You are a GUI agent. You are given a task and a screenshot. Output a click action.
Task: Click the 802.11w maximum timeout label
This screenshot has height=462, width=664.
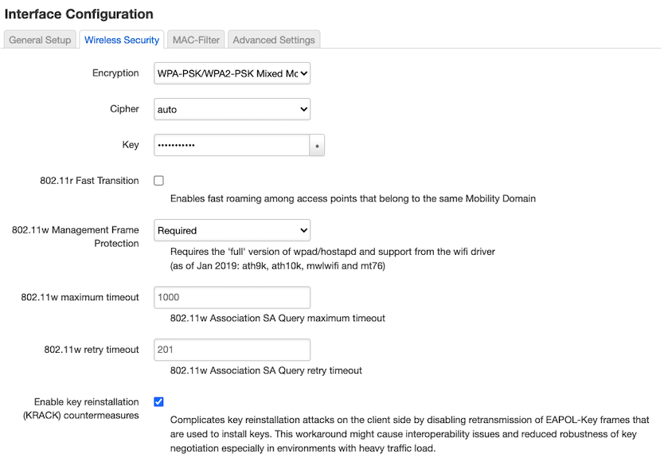point(80,297)
